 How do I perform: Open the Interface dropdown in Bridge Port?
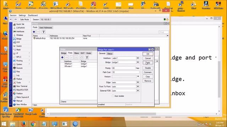pyautogui.click(x=138, y=58)
